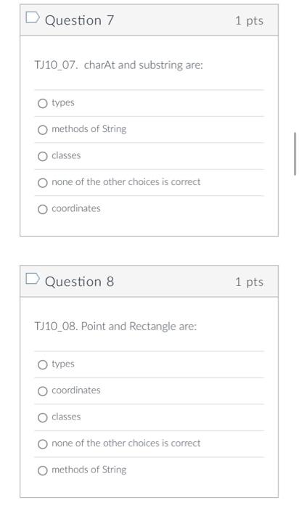Click the 'methods of String' label text in Question 7
The width and height of the screenshot is (299, 508).
(x=89, y=129)
